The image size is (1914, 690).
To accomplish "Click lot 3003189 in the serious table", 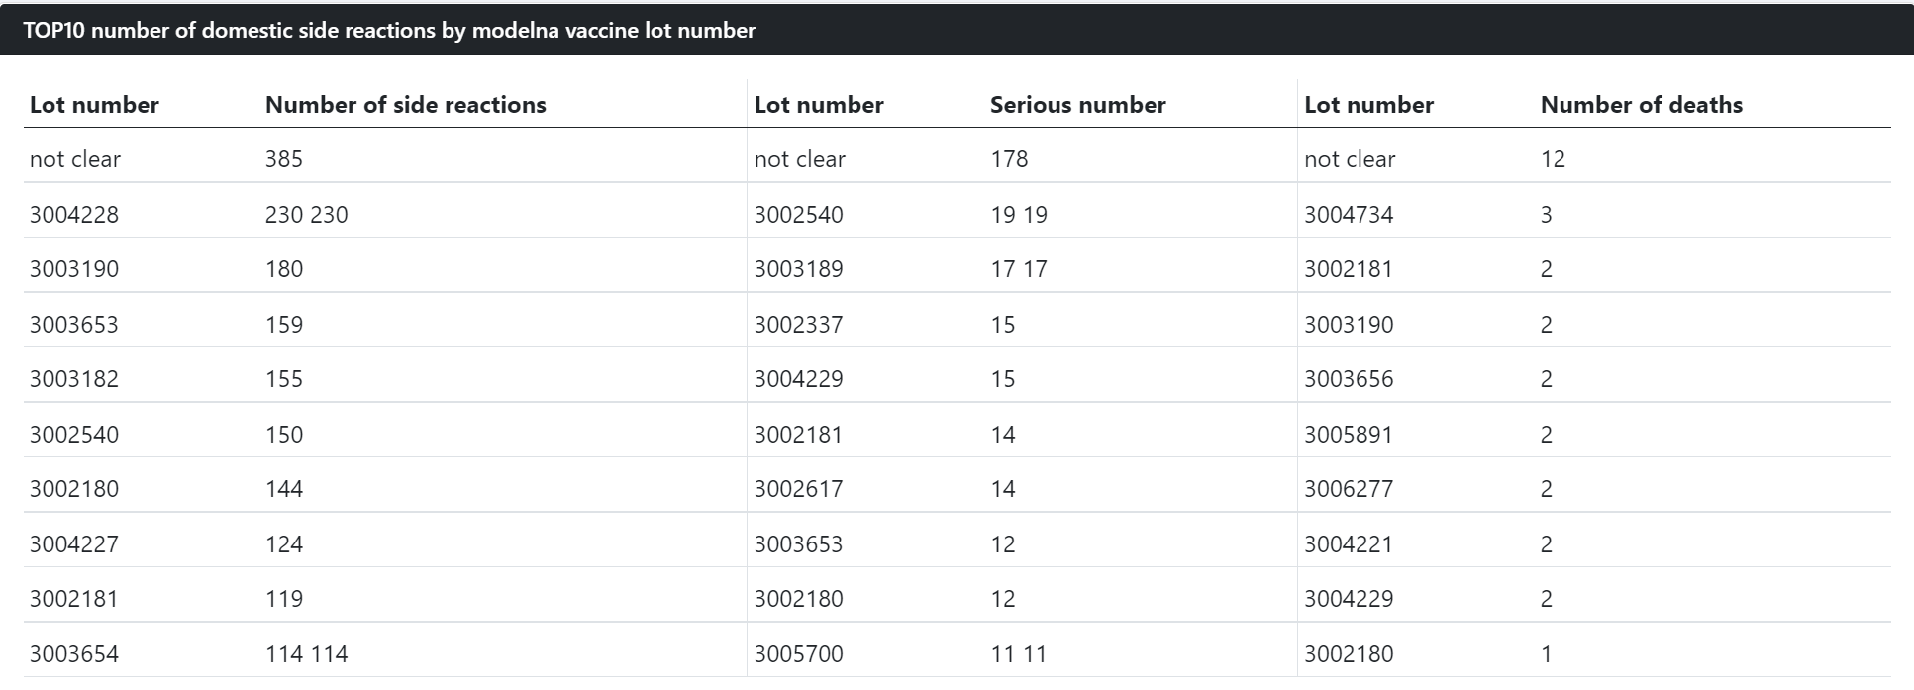I will (x=798, y=269).
